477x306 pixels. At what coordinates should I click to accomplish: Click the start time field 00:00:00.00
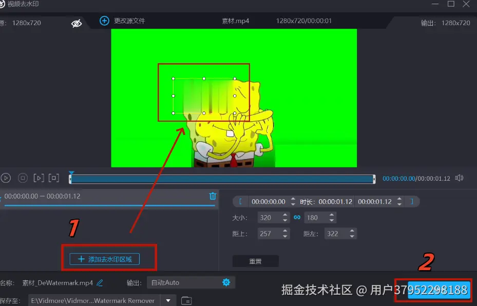tap(269, 201)
